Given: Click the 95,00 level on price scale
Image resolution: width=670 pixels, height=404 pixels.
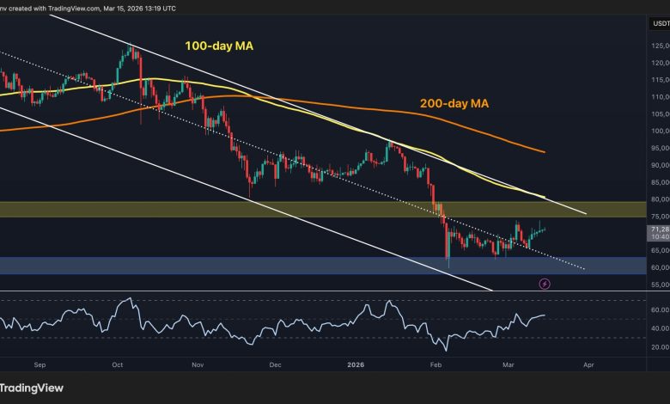Looking at the screenshot, I should point(657,148).
